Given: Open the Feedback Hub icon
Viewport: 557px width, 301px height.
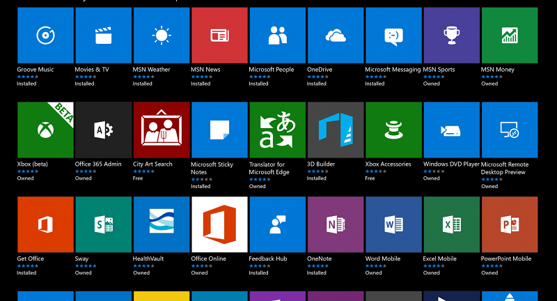Looking at the screenshot, I should pos(277,224).
